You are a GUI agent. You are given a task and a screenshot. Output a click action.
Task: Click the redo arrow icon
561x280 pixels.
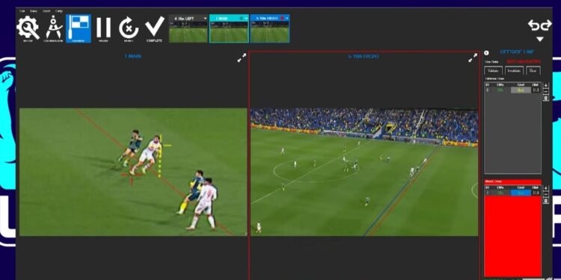point(546,25)
